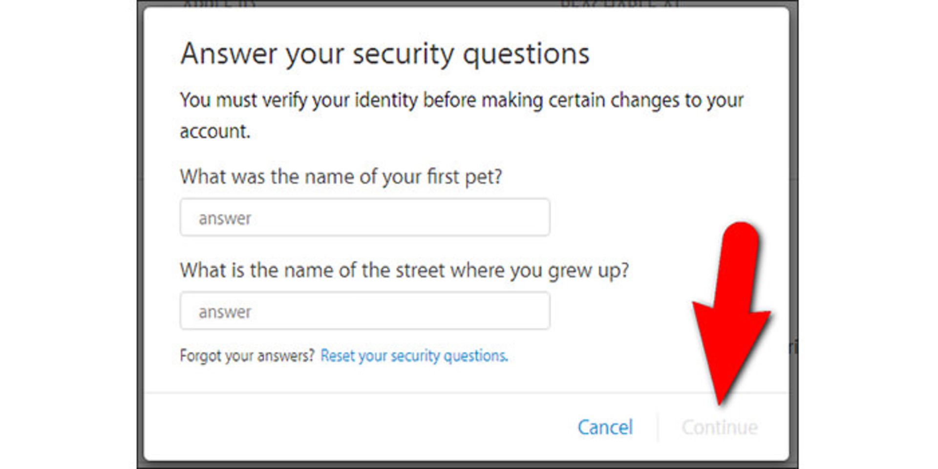
Task: Select the street where you grew up label
Action: [x=405, y=270]
